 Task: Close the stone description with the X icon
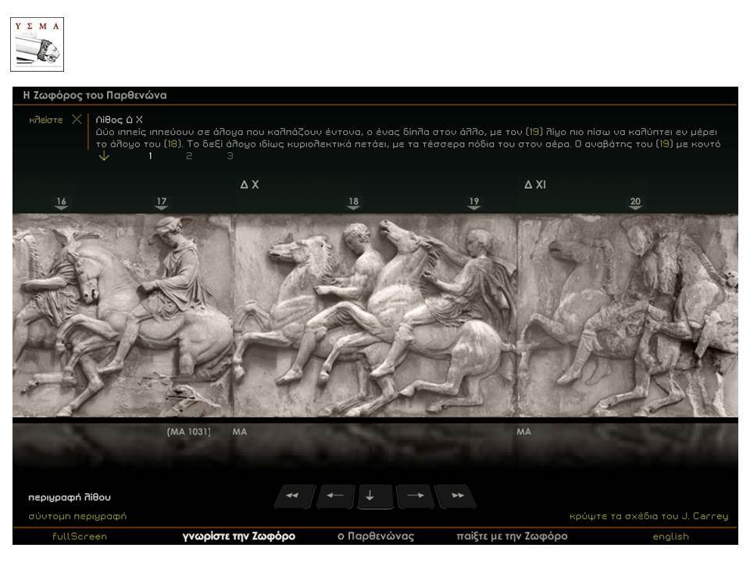point(77,119)
